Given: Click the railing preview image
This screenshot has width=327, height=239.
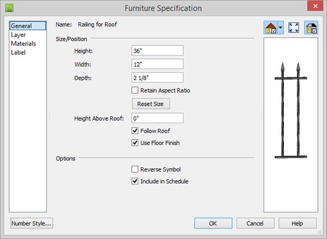Looking at the screenshot, I should click(291, 111).
